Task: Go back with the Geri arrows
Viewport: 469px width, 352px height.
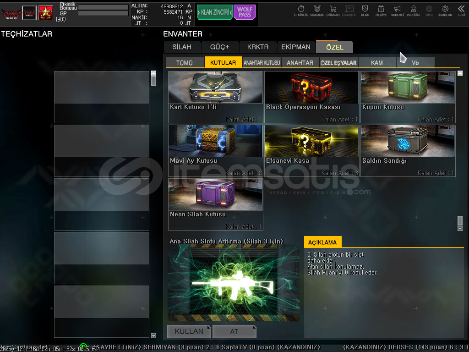Action: (x=461, y=10)
